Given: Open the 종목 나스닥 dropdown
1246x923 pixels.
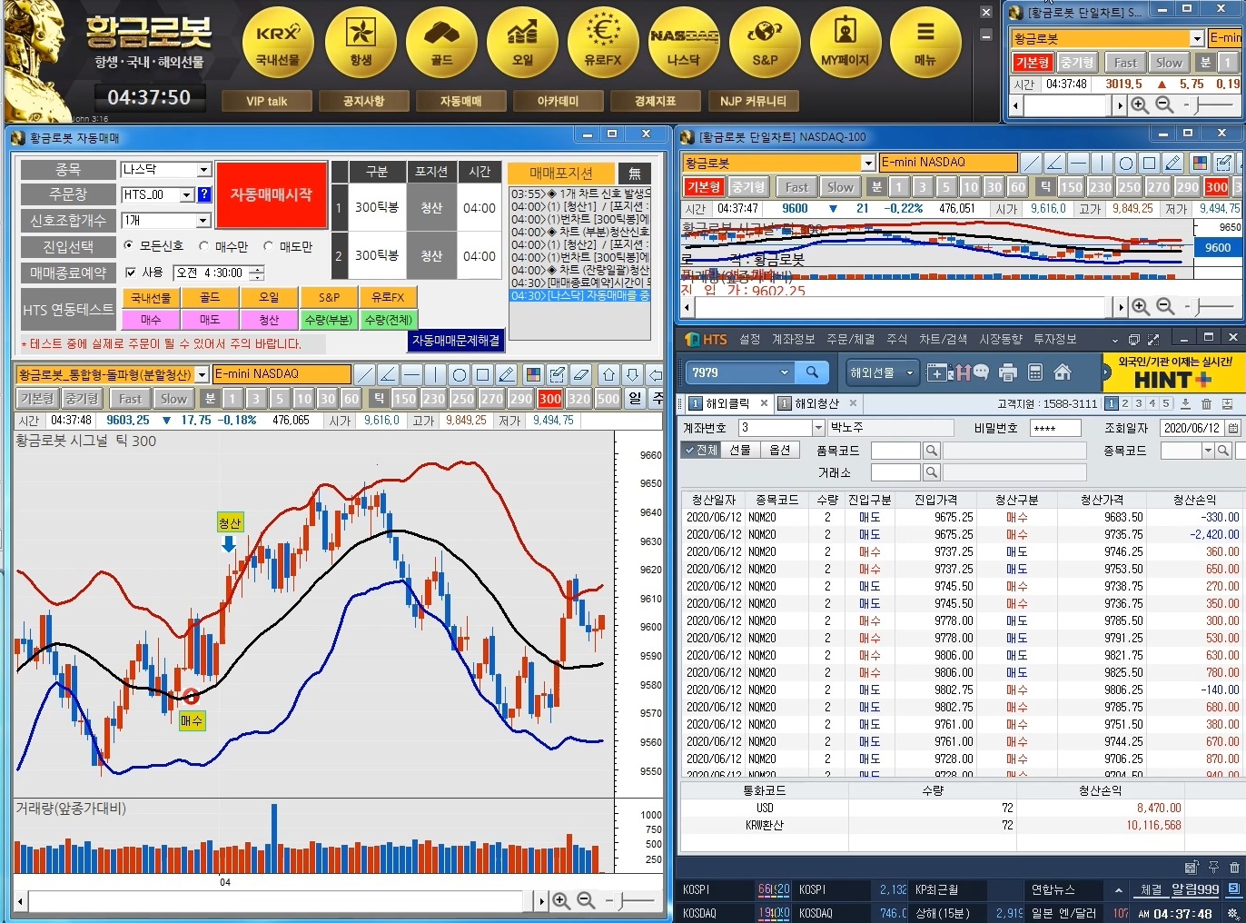Looking at the screenshot, I should [203, 170].
